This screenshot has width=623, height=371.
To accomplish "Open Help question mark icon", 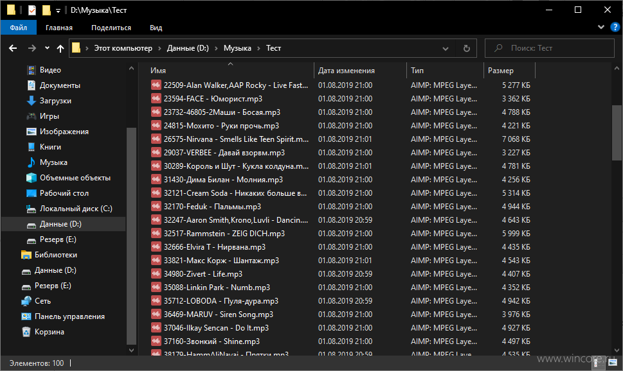I will pos(615,28).
